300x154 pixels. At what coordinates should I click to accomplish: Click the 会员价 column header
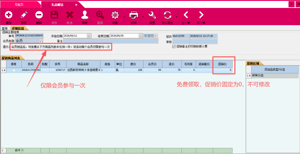(153, 64)
